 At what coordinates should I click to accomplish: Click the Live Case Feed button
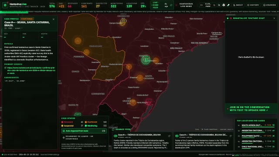pyautogui.click(x=162, y=5)
